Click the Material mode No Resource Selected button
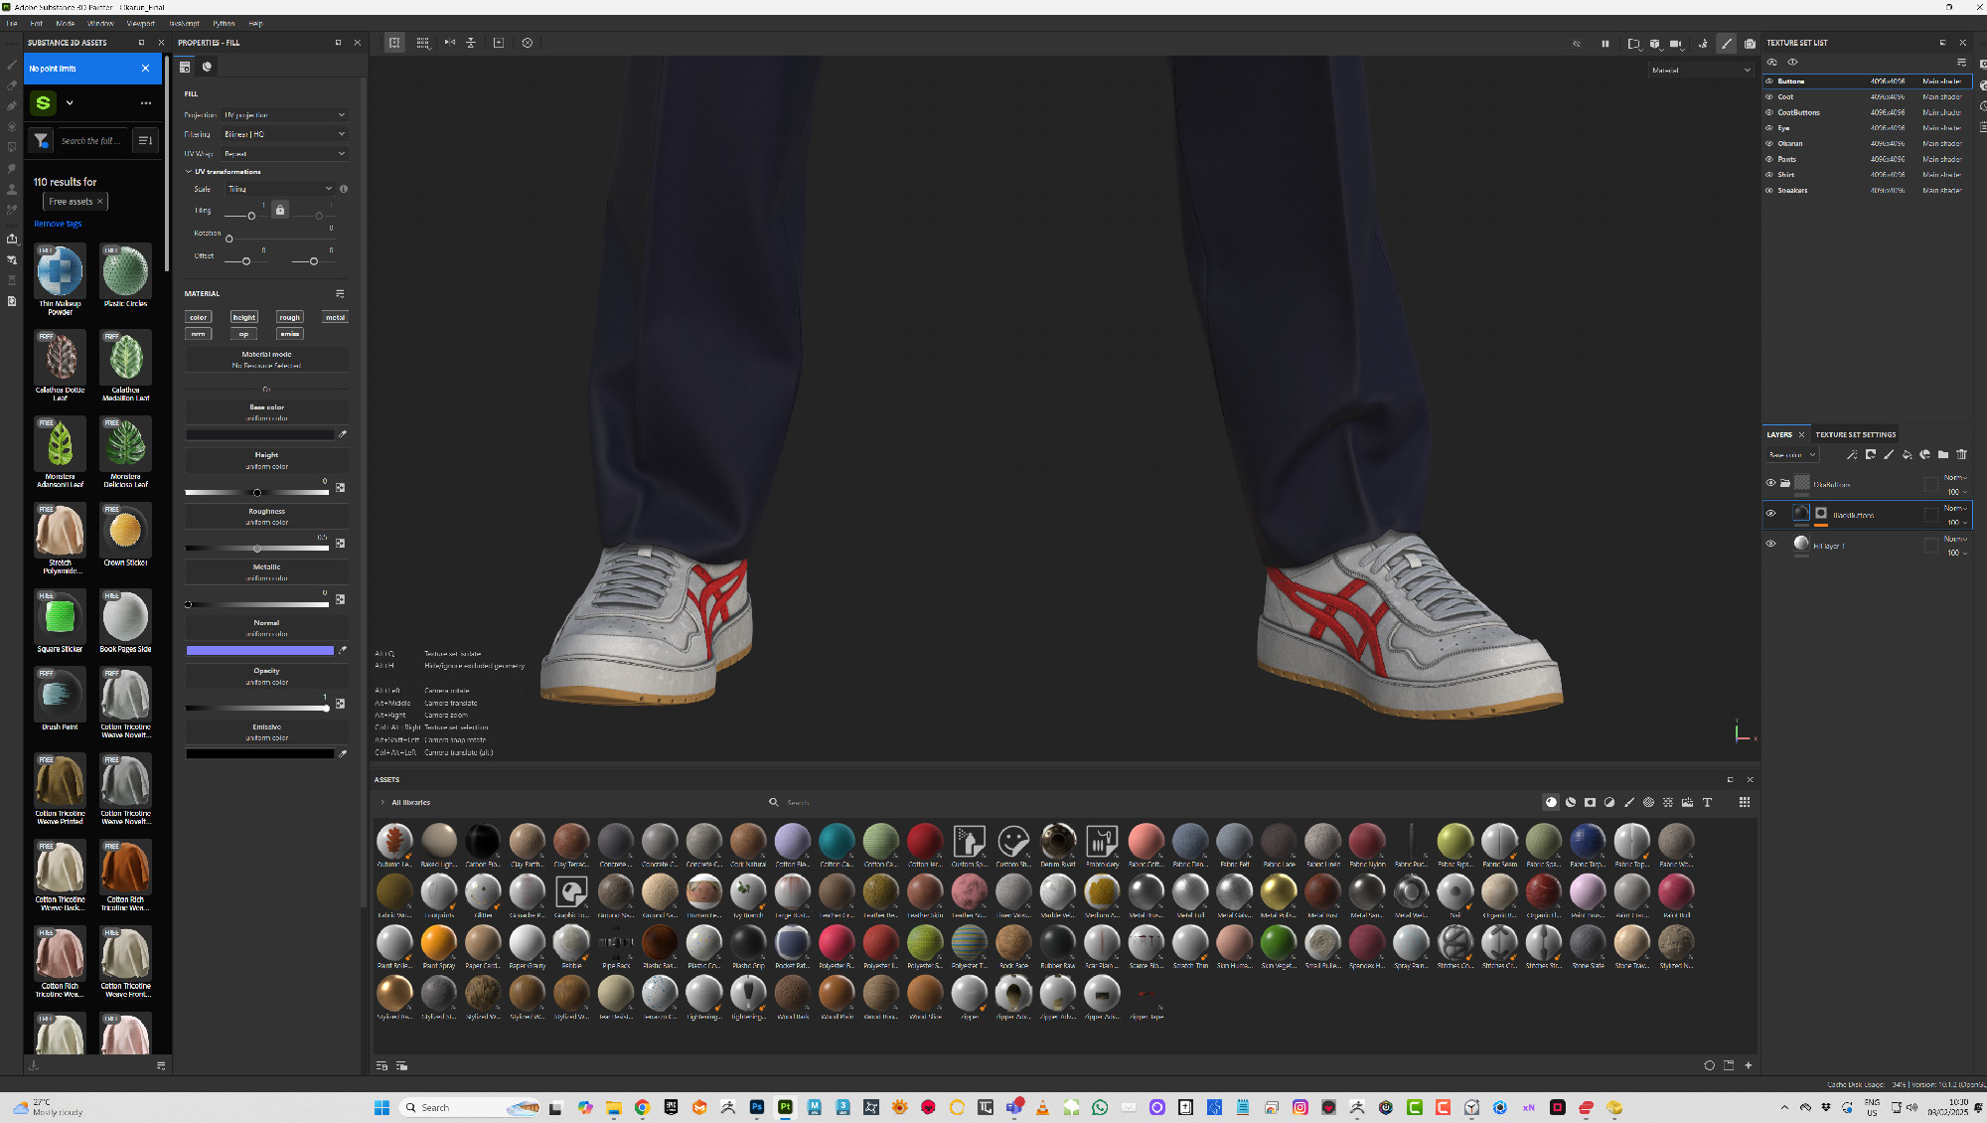The image size is (1987, 1123). (x=266, y=360)
